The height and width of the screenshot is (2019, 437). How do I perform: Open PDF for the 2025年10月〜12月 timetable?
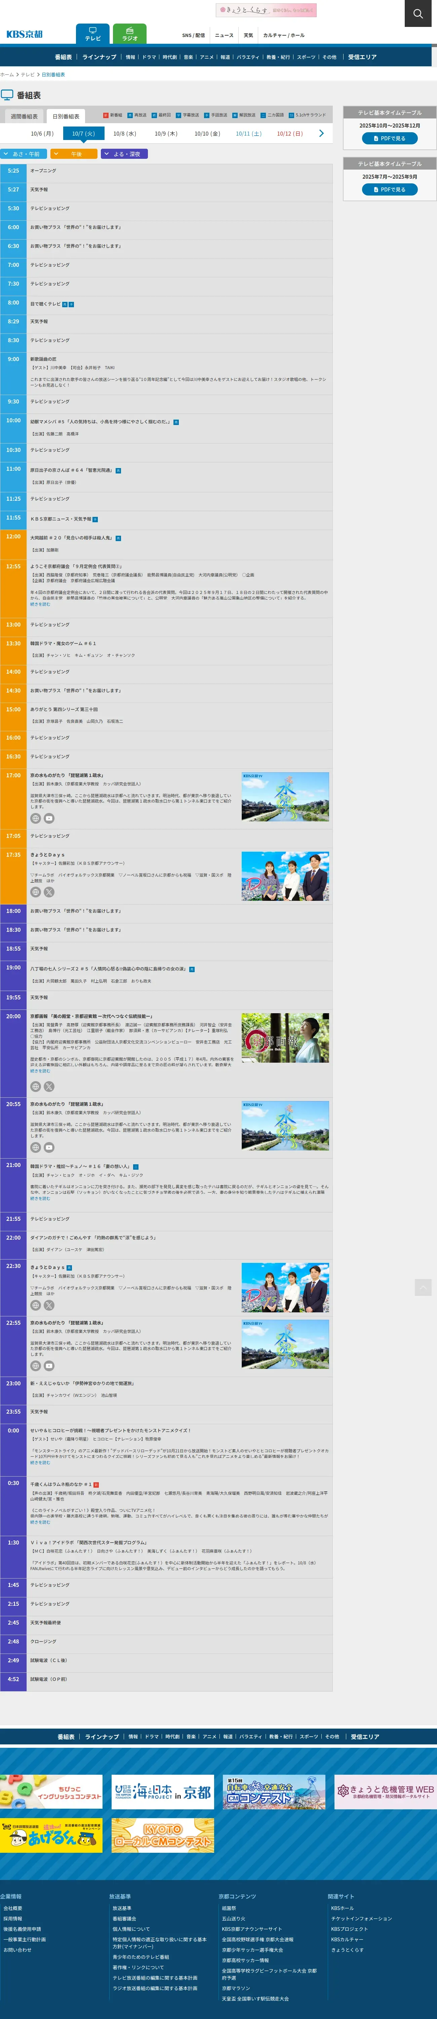389,139
